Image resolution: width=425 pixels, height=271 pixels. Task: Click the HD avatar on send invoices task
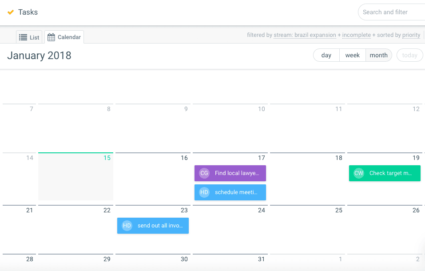pos(127,226)
